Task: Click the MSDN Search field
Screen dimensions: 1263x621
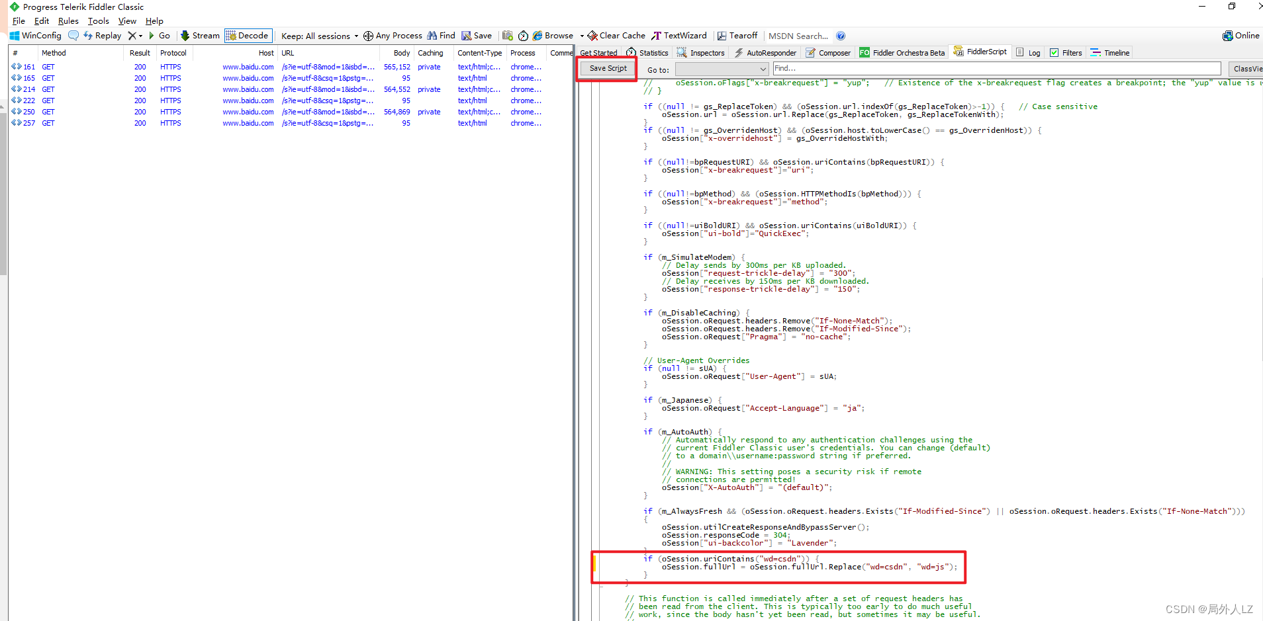Action: pos(798,36)
